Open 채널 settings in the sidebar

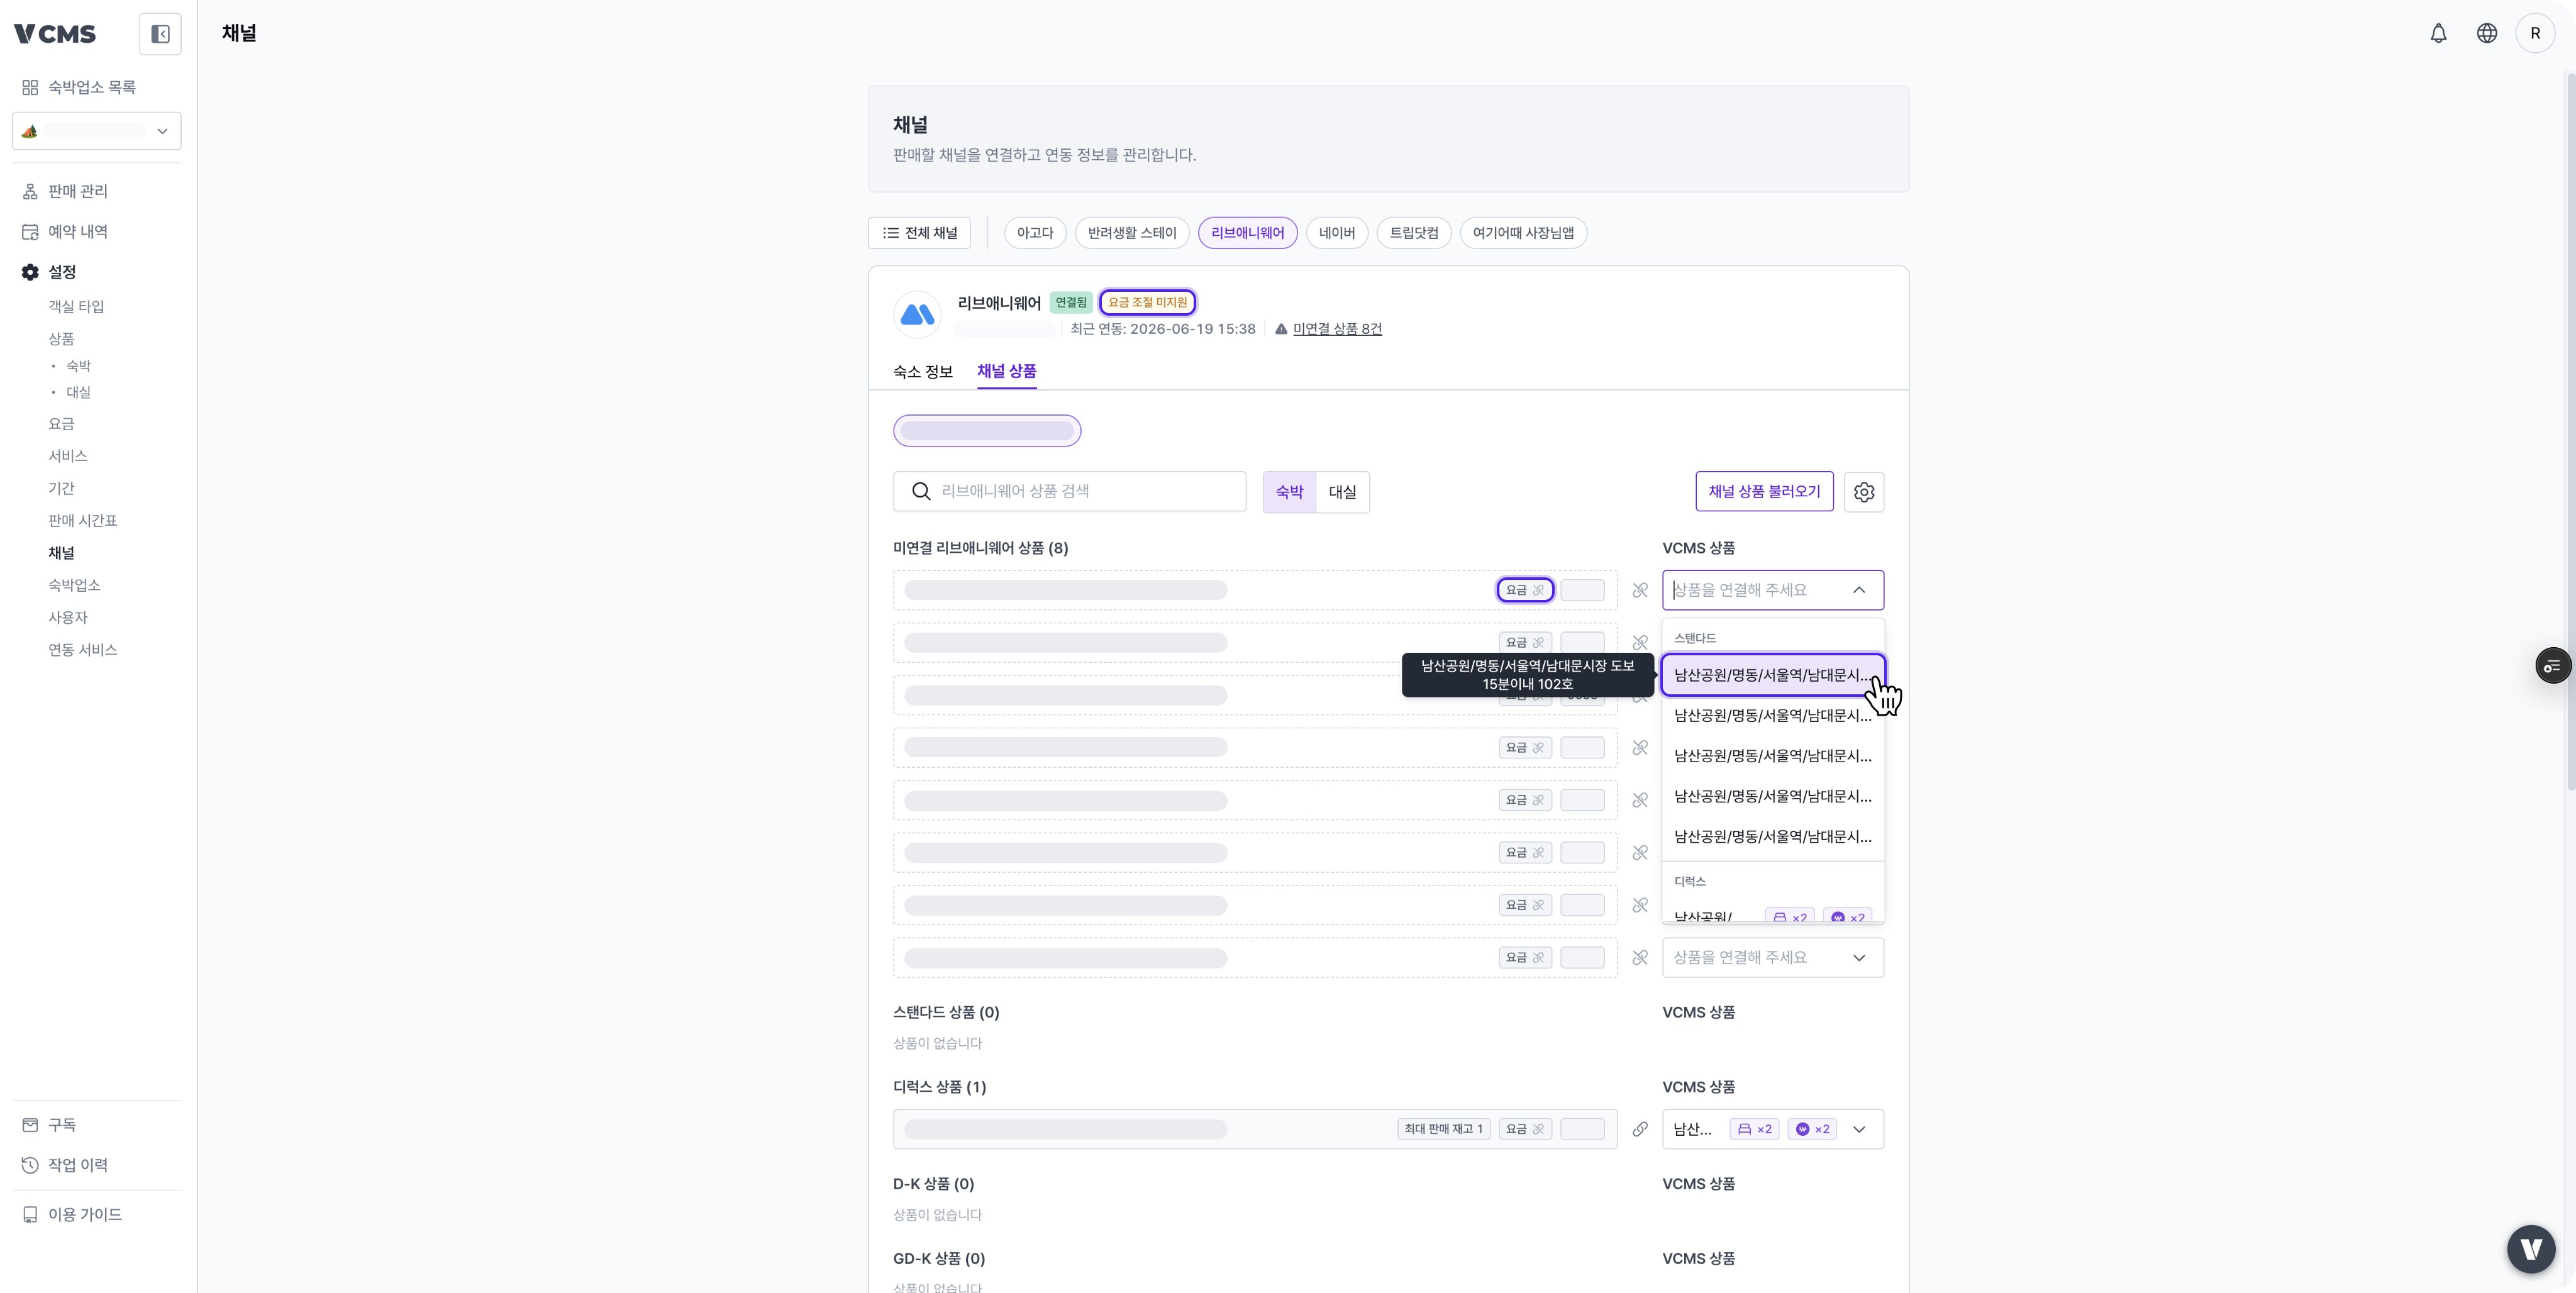point(61,553)
